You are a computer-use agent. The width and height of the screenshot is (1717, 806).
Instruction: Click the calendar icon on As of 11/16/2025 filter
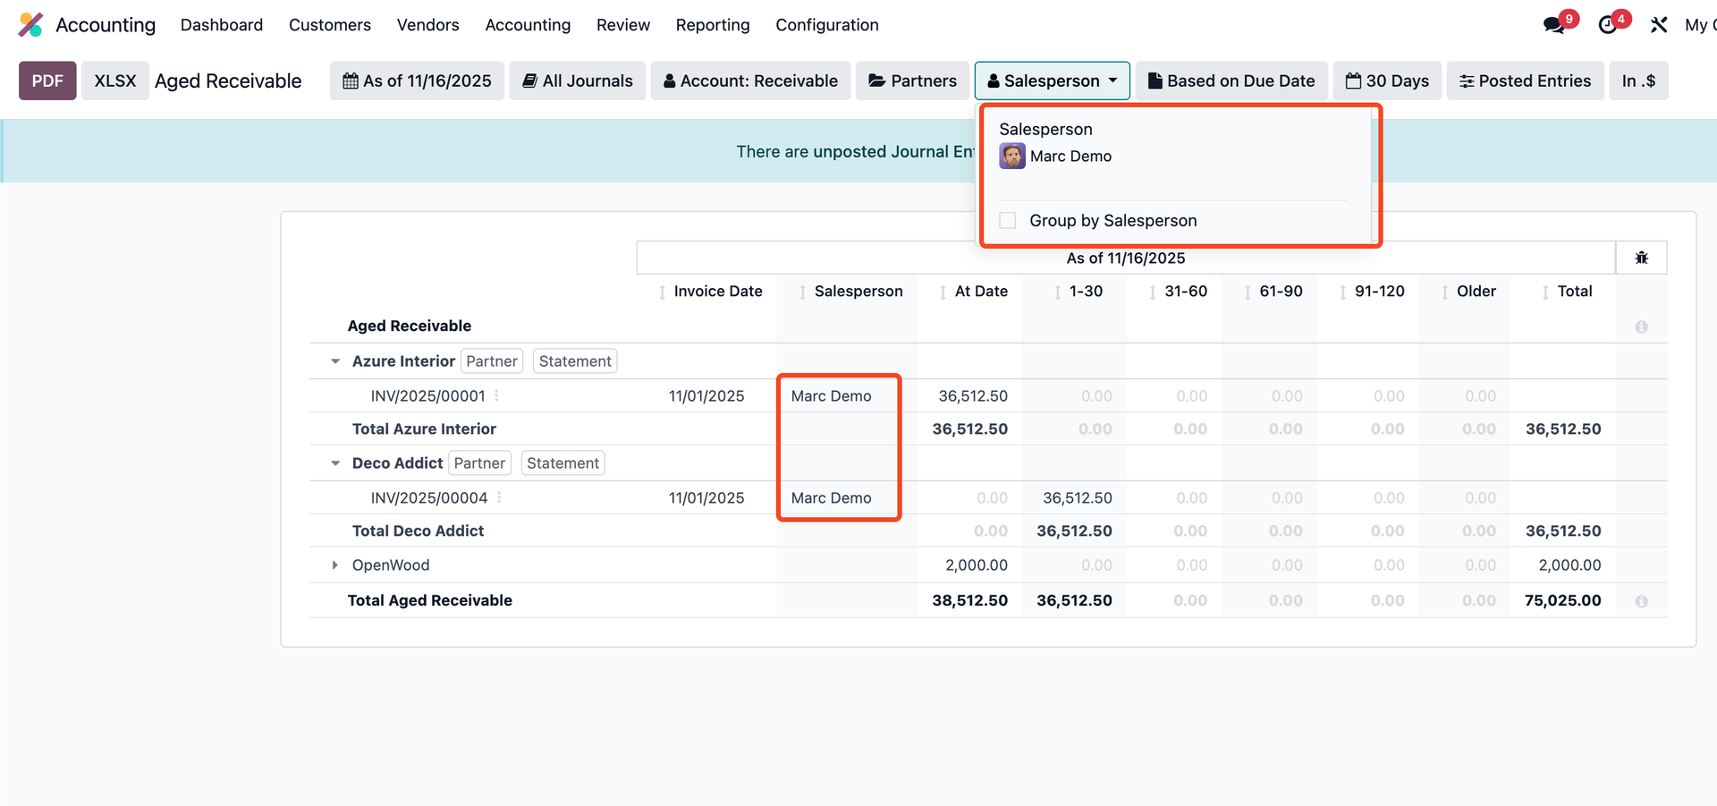[351, 81]
